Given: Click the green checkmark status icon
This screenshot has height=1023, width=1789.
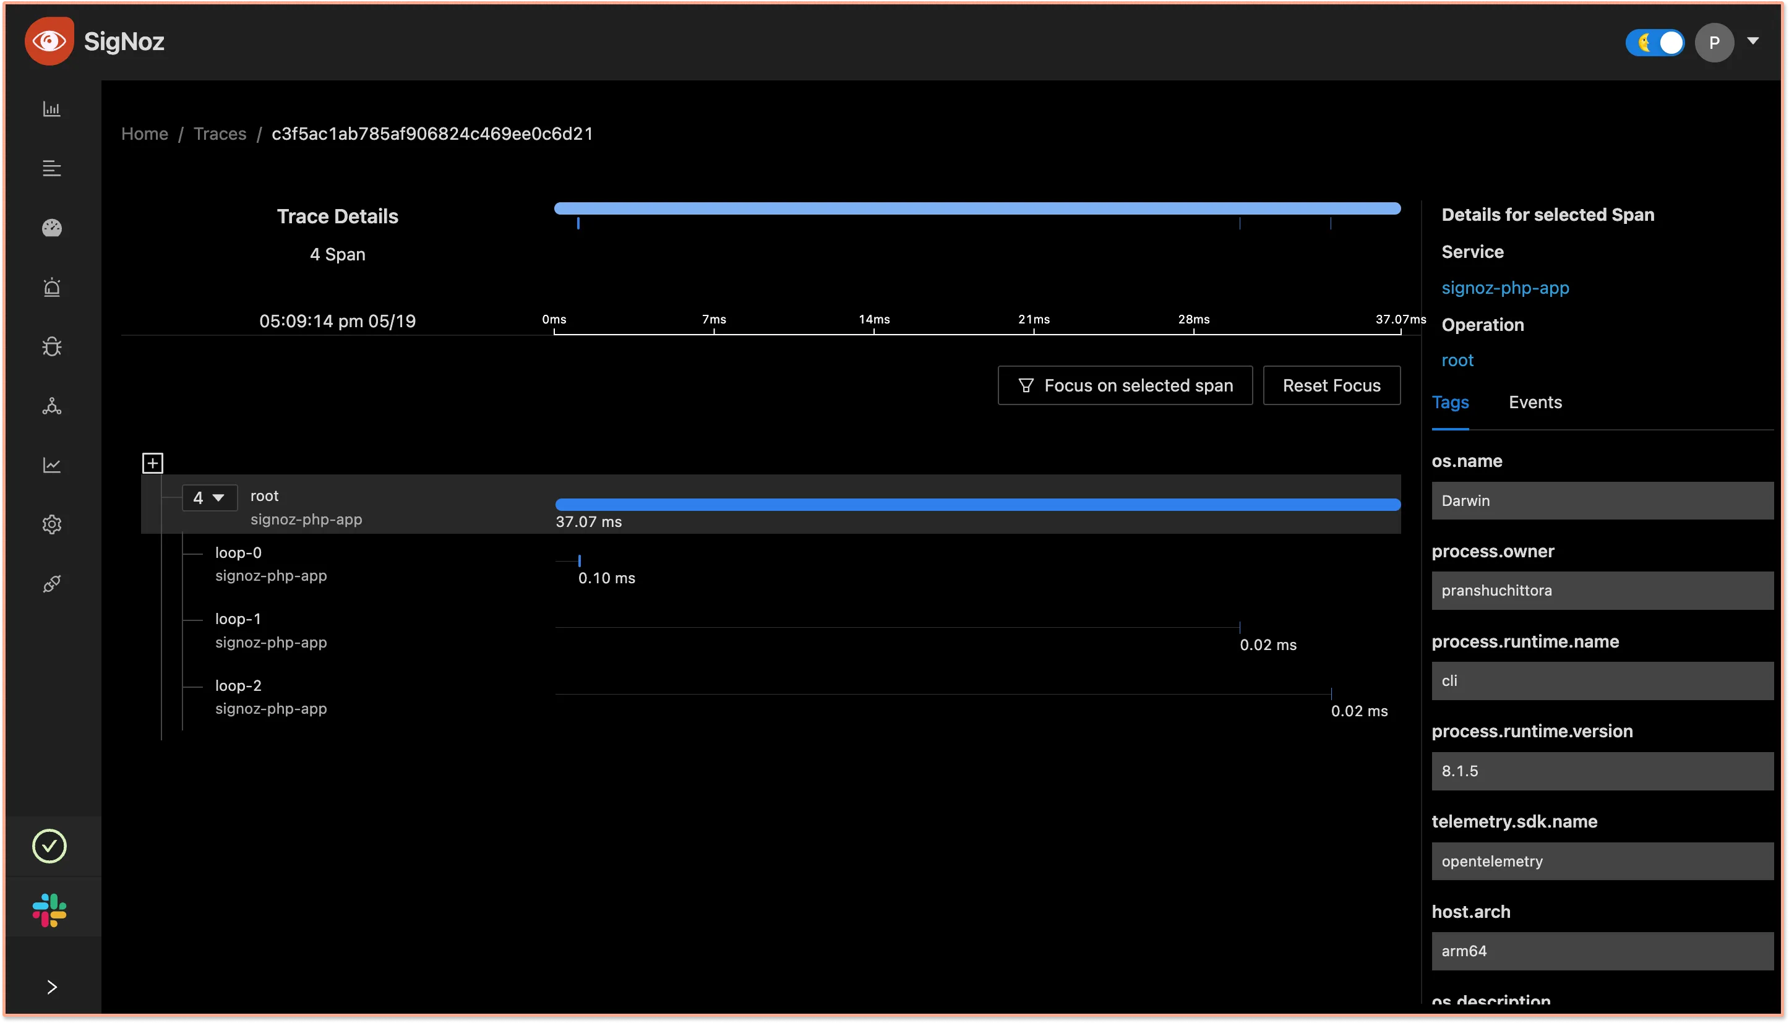Looking at the screenshot, I should click(49, 846).
